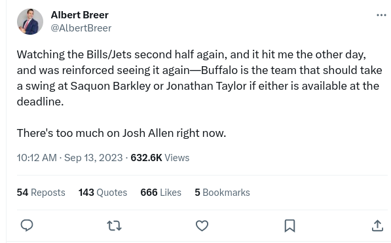Click the 10:12 AM time stamp
Screen dimensions: 391x243
click(37, 158)
